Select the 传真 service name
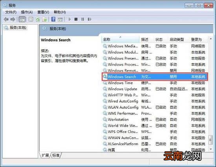This screenshot has height=167, width=216. (111, 150)
